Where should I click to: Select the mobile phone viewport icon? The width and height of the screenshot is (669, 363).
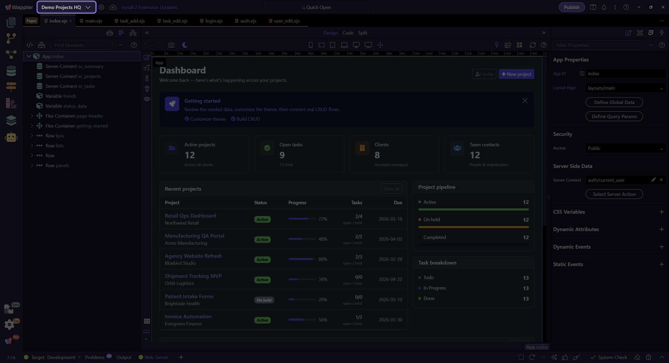(x=310, y=45)
